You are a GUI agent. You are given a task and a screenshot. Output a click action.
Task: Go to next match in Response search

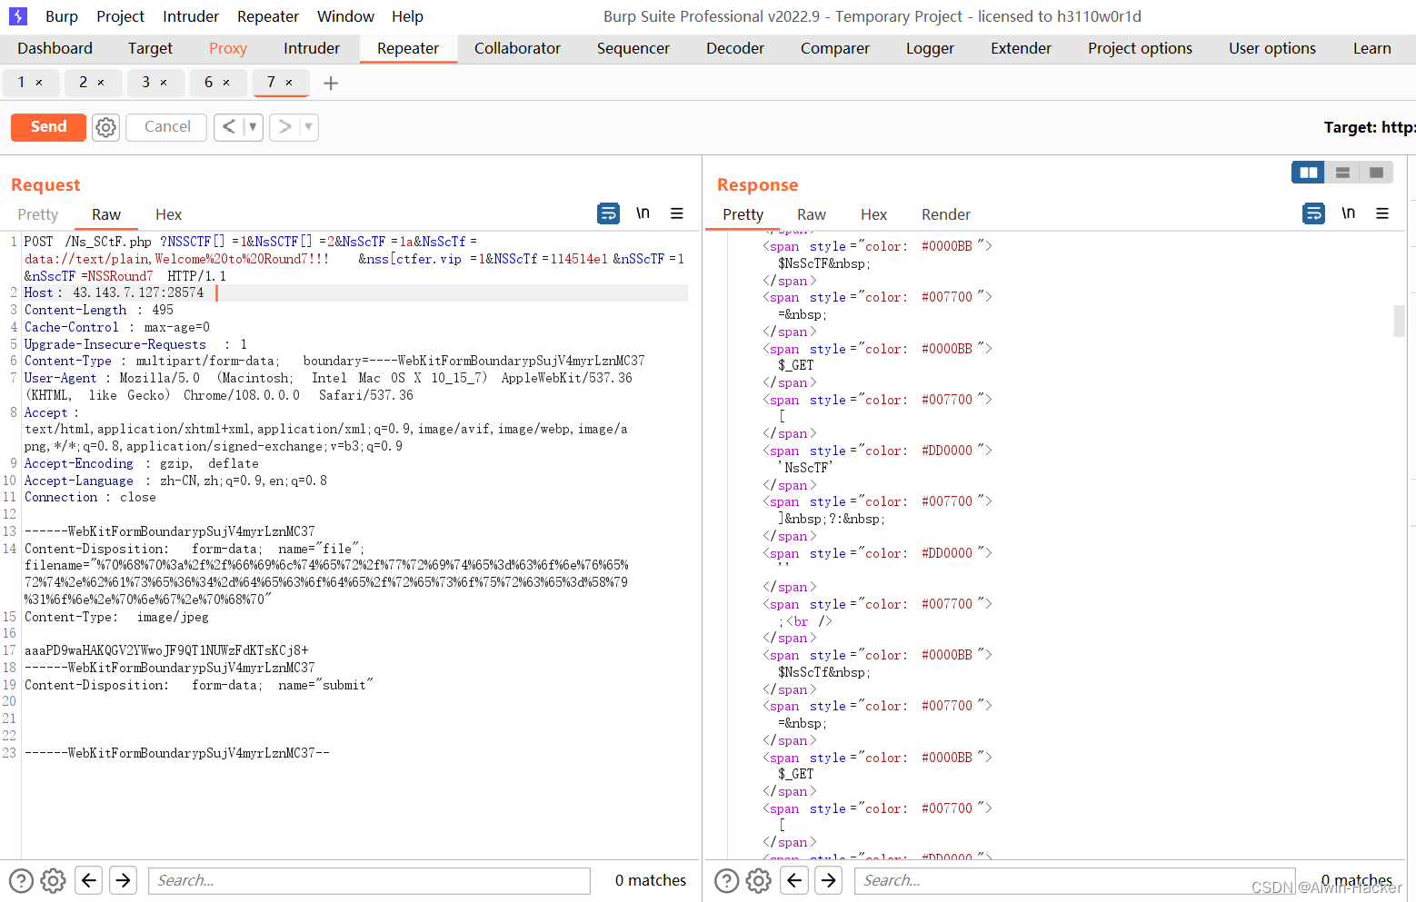click(x=829, y=880)
